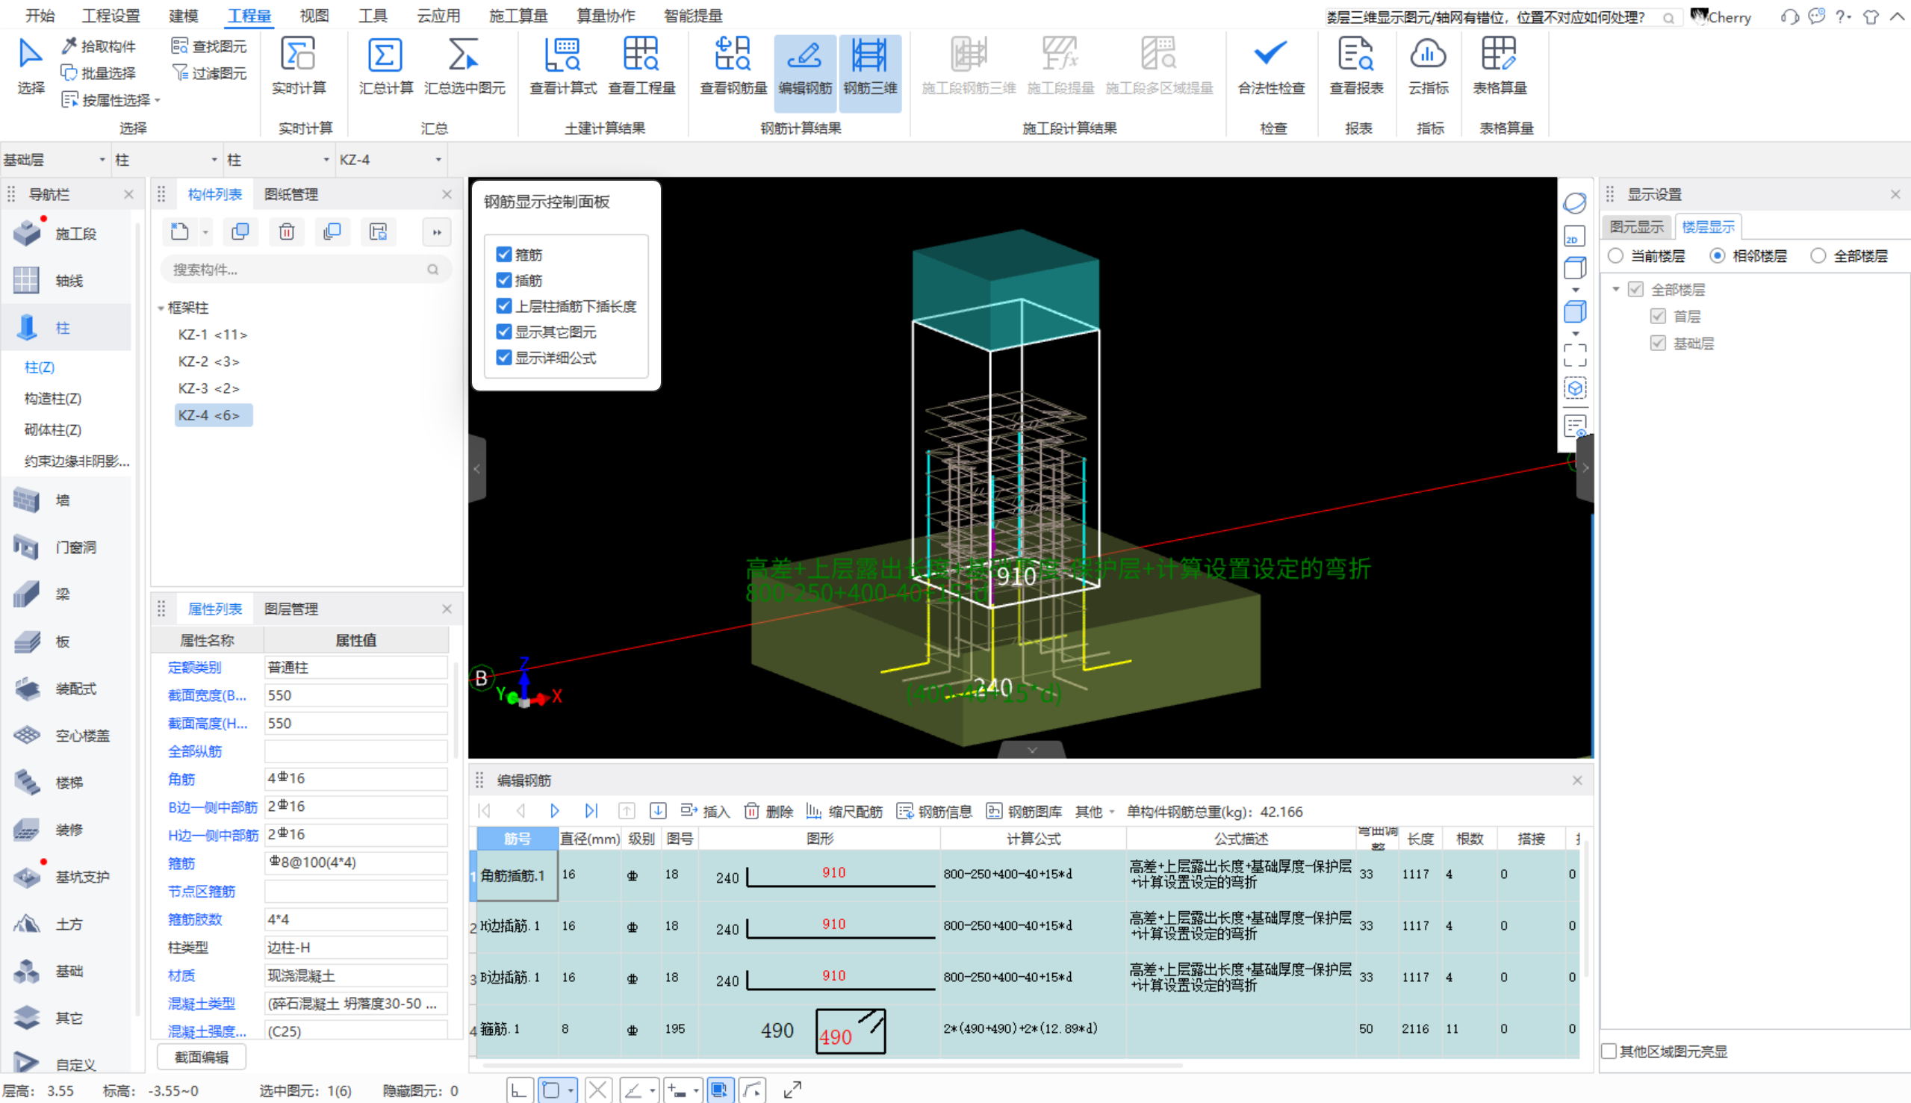
Task: Toggle 显示详细公式 checkbox
Action: (x=503, y=358)
